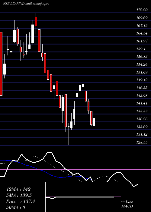
Task: Click the NSE LEAPIND mail.munafa.pro title text
Action: [x=26, y=4]
